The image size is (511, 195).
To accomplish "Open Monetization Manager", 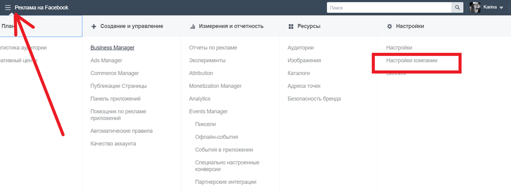I will point(215,86).
